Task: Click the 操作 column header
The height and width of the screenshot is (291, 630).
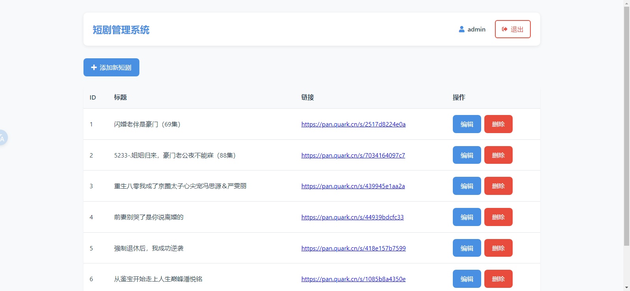Action: tap(459, 97)
